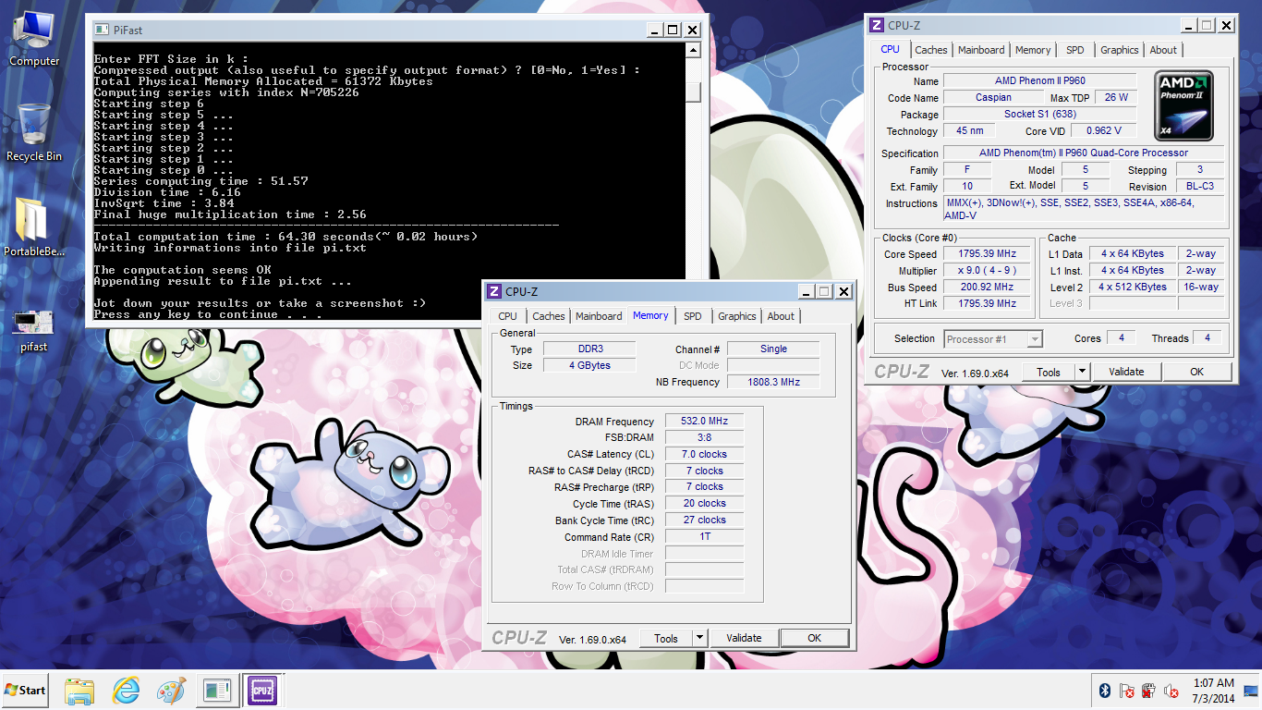
Task: Click the Command Rate 1T value
Action: pos(704,537)
